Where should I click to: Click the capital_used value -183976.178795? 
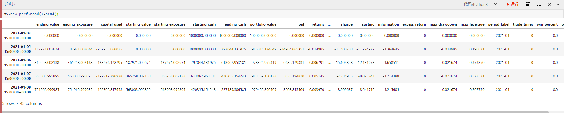click(109, 63)
